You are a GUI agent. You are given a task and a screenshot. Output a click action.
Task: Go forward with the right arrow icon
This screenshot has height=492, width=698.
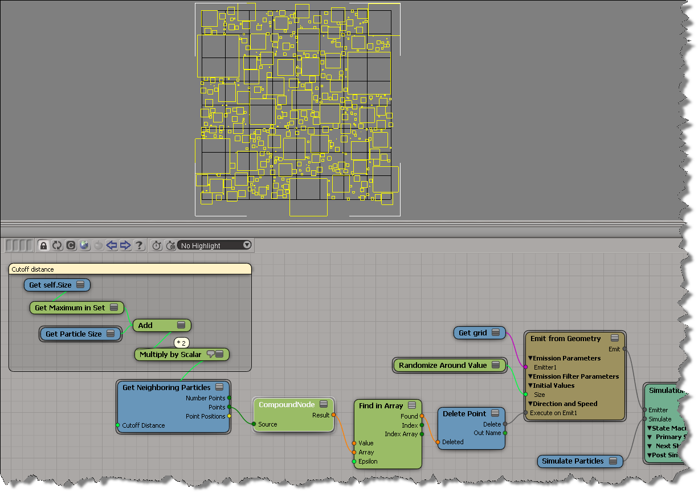tap(125, 245)
